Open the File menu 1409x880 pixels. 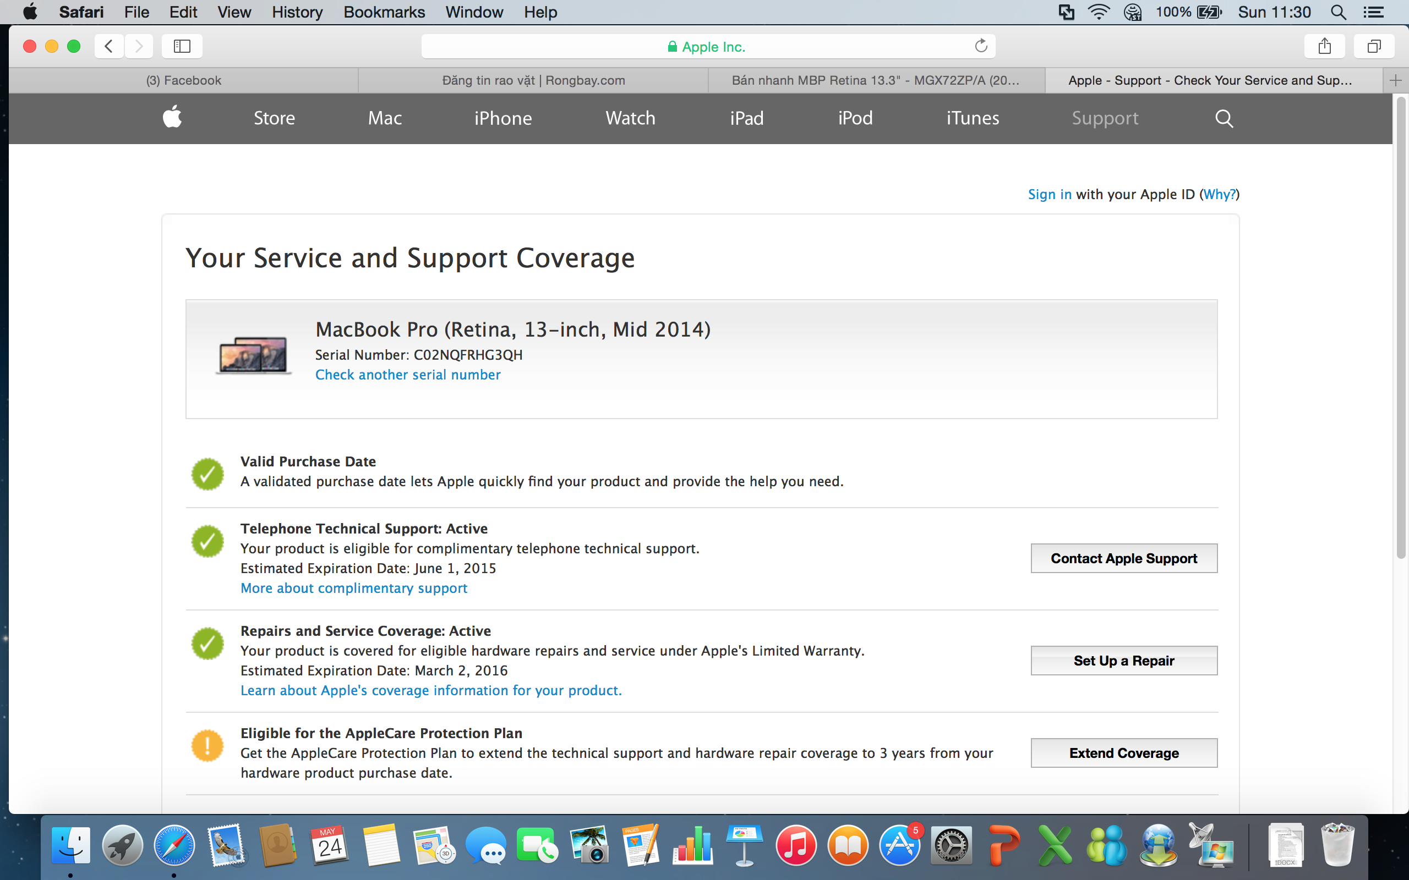pyautogui.click(x=136, y=12)
